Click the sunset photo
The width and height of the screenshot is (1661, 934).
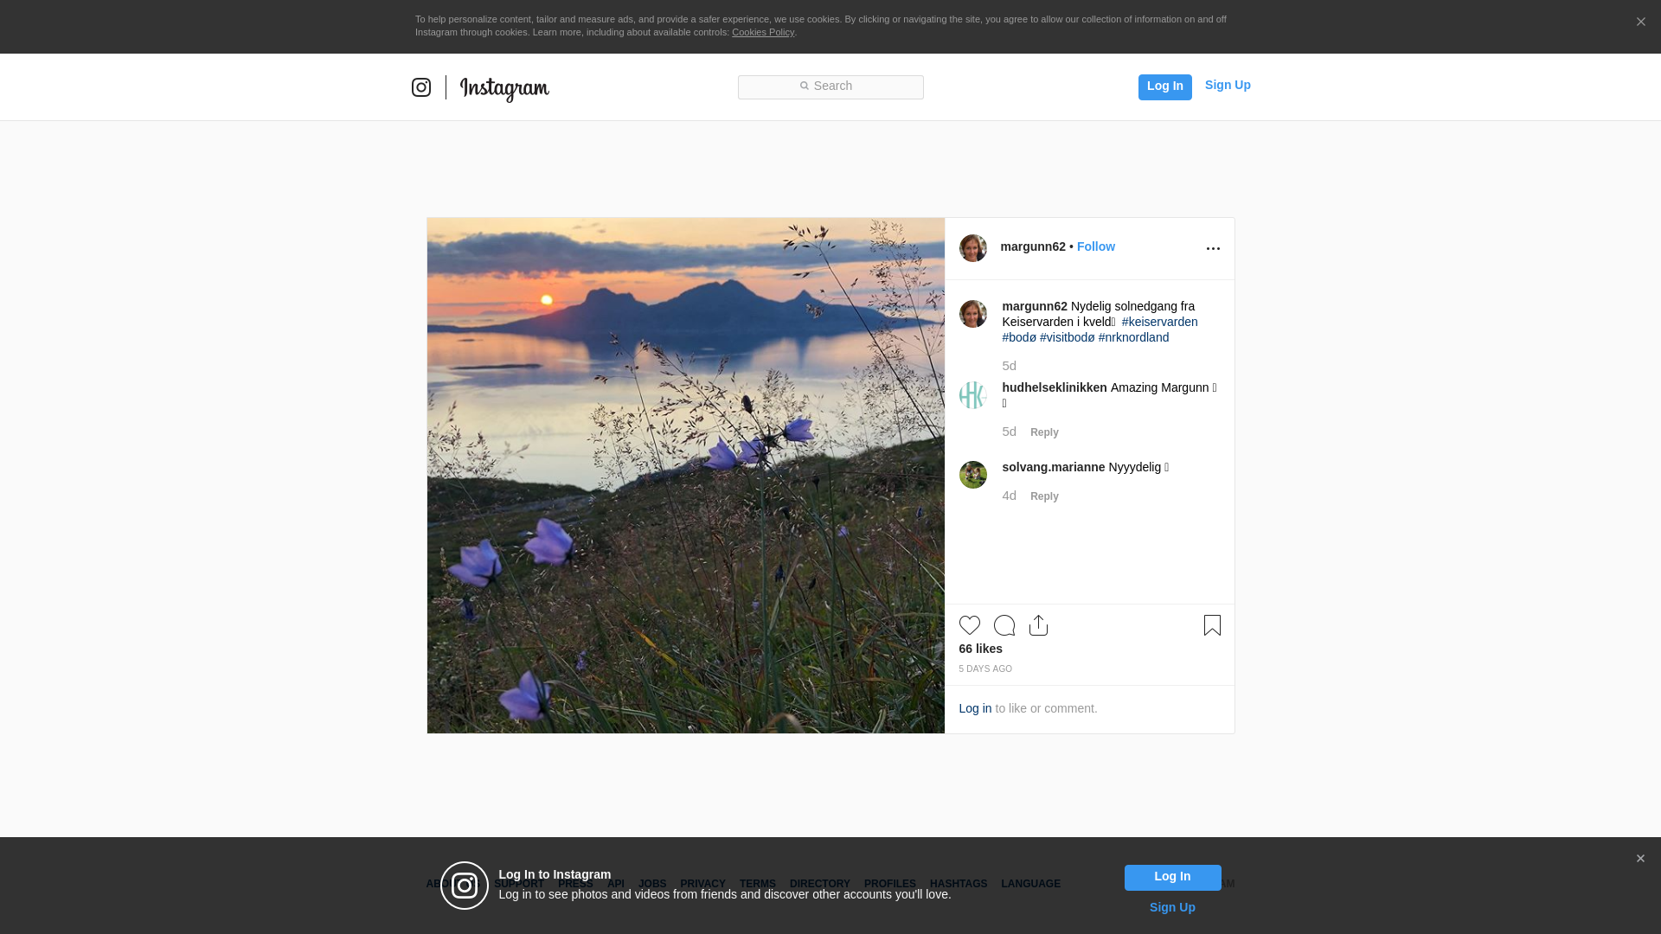[x=685, y=476]
